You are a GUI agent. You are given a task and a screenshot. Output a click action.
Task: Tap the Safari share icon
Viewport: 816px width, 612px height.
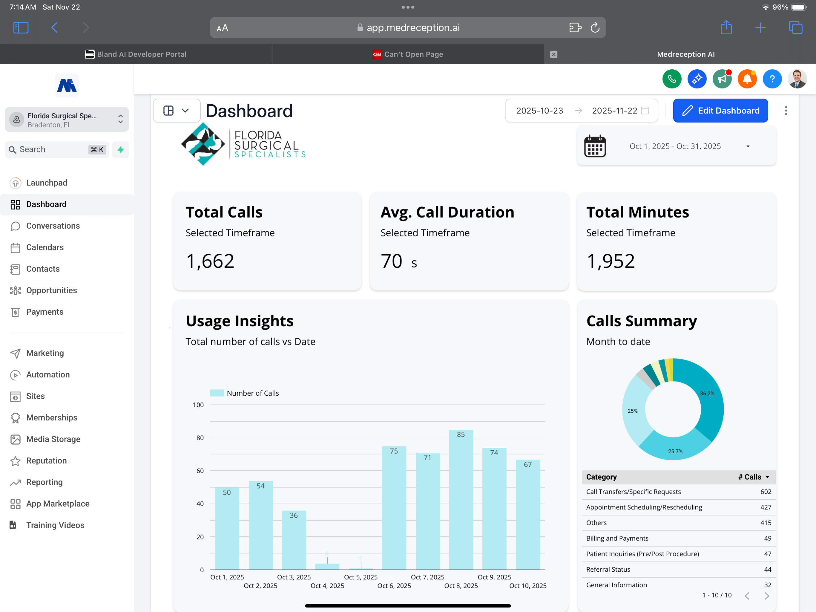(726, 27)
